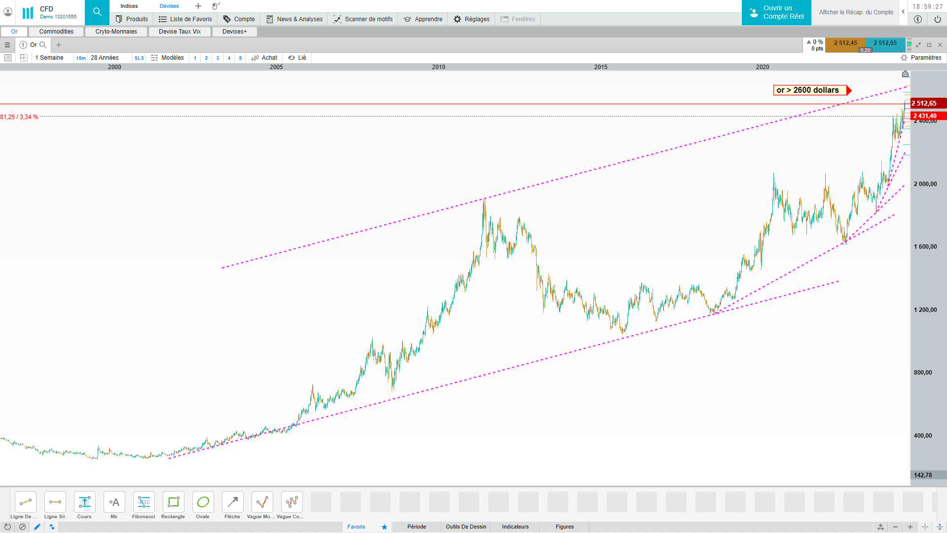Viewport: 947px width, 533px height.
Task: Toggle the SLS button in chart toolbar
Action: pyautogui.click(x=139, y=58)
